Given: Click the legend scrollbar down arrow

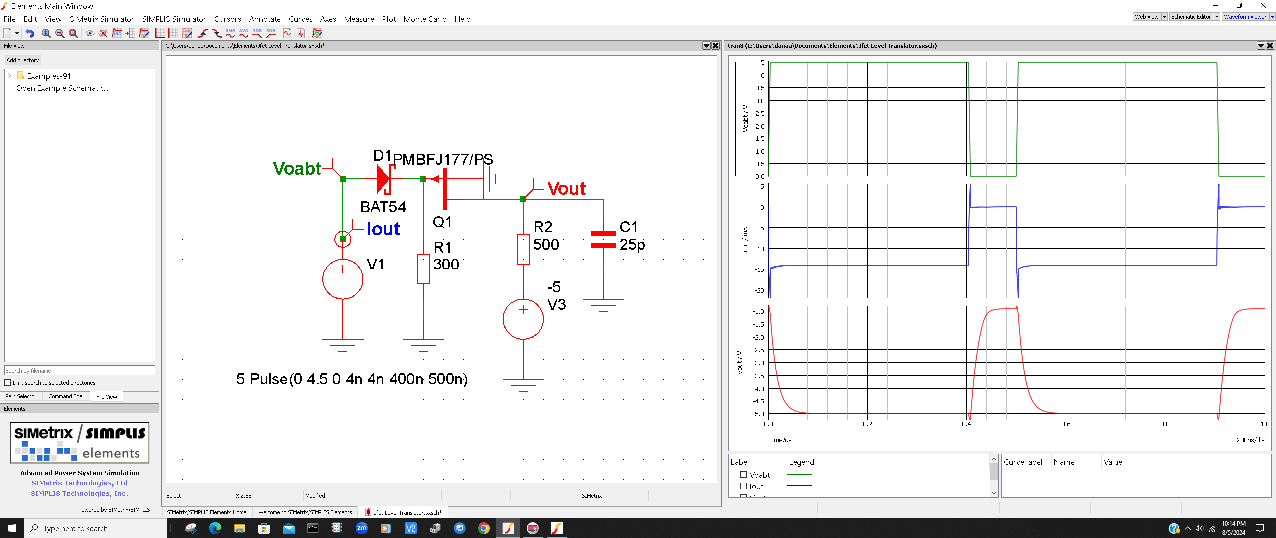Looking at the screenshot, I should point(994,493).
